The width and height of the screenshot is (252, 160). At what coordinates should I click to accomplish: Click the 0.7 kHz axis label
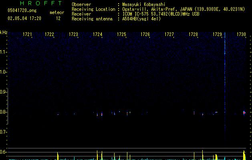pos(3,132)
